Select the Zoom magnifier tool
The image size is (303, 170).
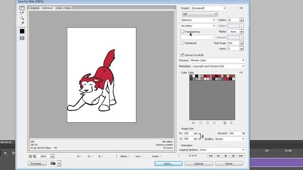click(22, 18)
